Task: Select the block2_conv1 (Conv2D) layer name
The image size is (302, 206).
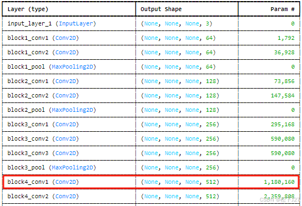Action: tap(43, 81)
